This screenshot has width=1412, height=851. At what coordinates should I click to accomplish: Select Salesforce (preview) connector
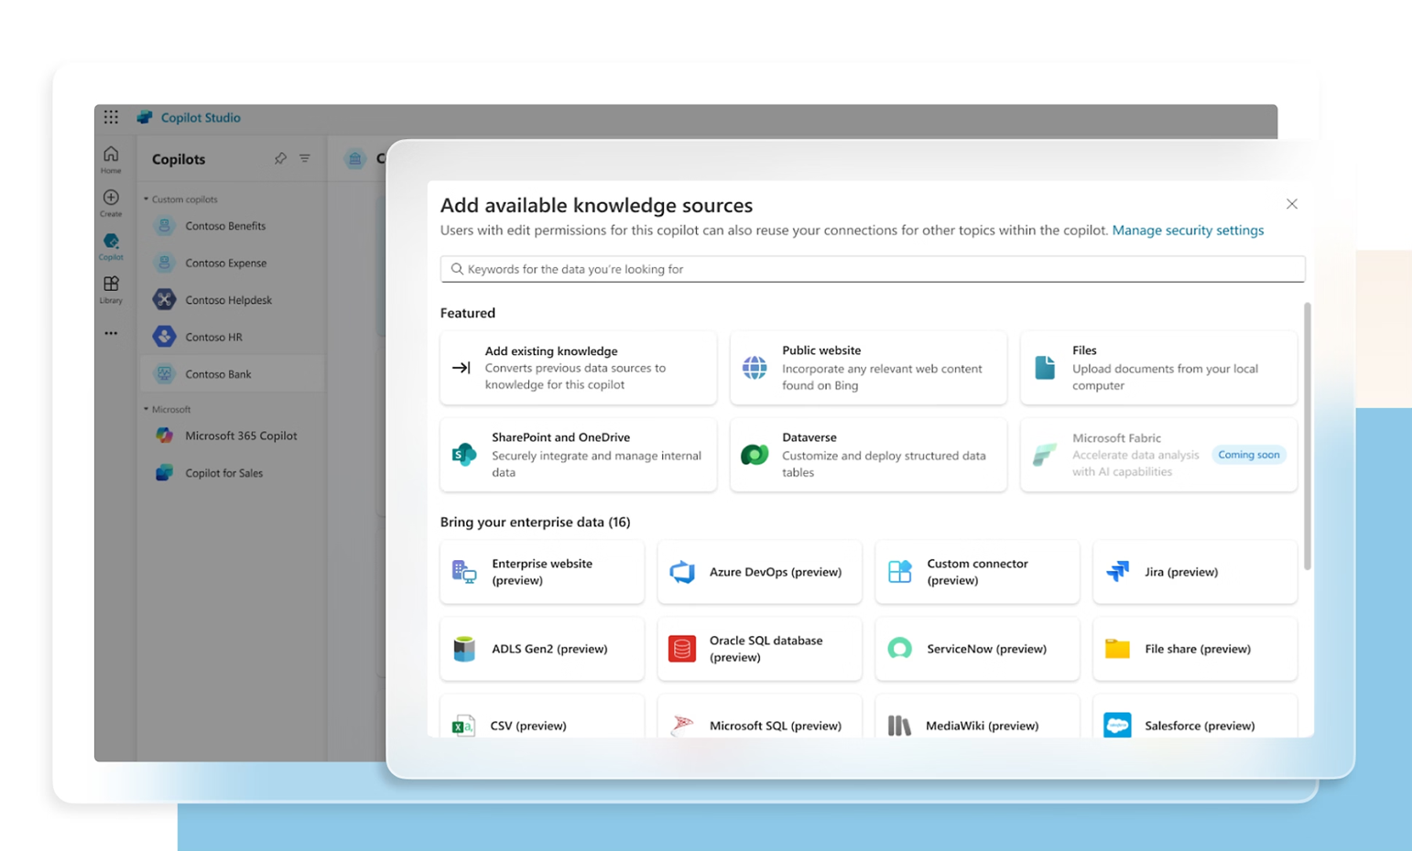[1195, 716]
